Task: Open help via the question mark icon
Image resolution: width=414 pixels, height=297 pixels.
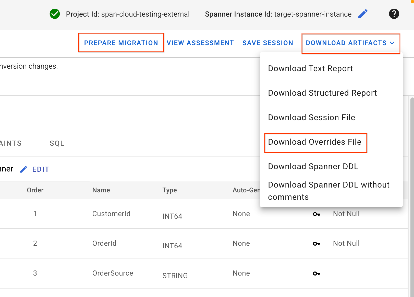Action: [394, 14]
